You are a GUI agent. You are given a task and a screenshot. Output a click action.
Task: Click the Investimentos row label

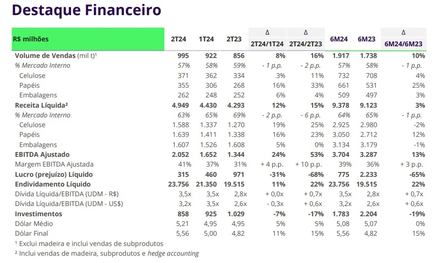(x=38, y=214)
